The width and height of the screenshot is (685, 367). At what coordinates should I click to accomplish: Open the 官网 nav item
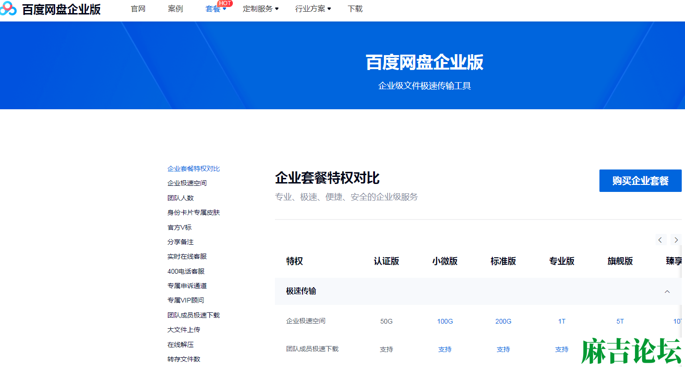point(138,9)
